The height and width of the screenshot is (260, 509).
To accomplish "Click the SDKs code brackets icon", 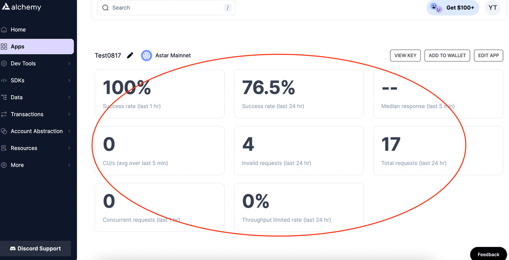I will (4, 81).
